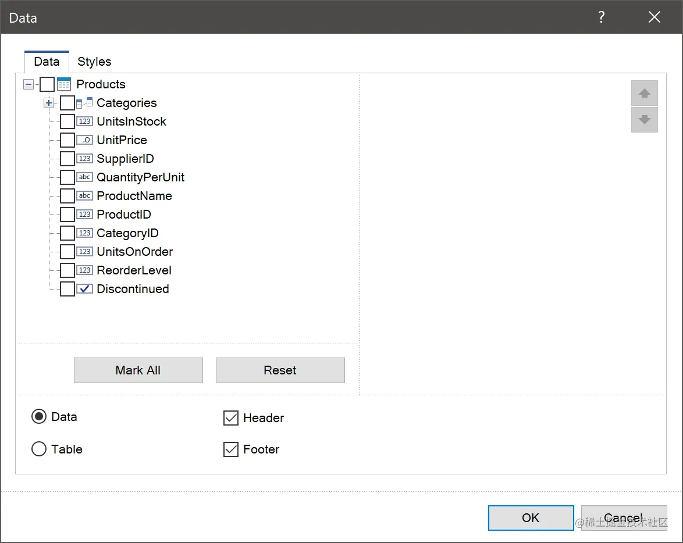Select the Data tab

point(47,62)
